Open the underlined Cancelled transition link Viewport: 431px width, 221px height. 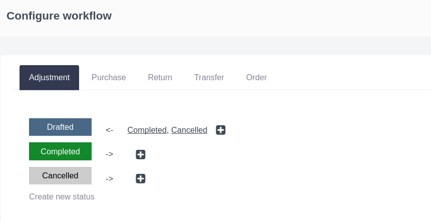pyautogui.click(x=189, y=130)
